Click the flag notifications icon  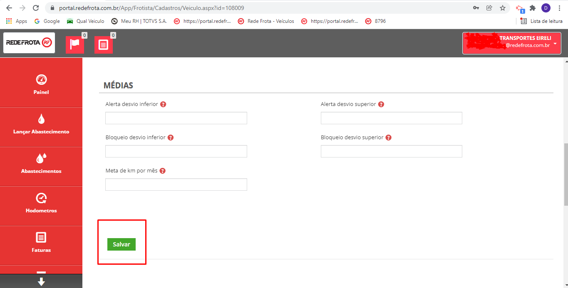click(x=75, y=44)
